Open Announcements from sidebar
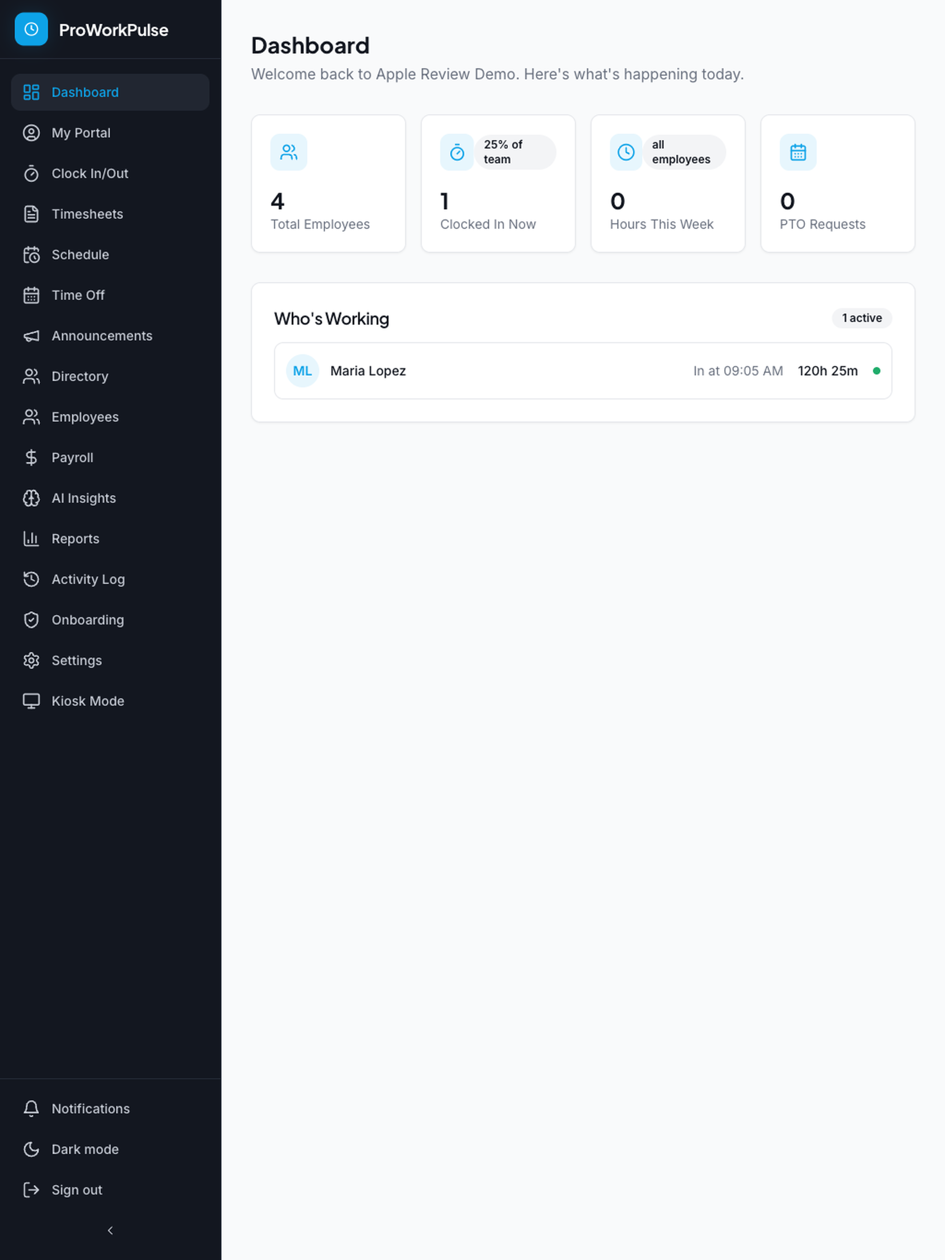The width and height of the screenshot is (945, 1260). (x=111, y=335)
